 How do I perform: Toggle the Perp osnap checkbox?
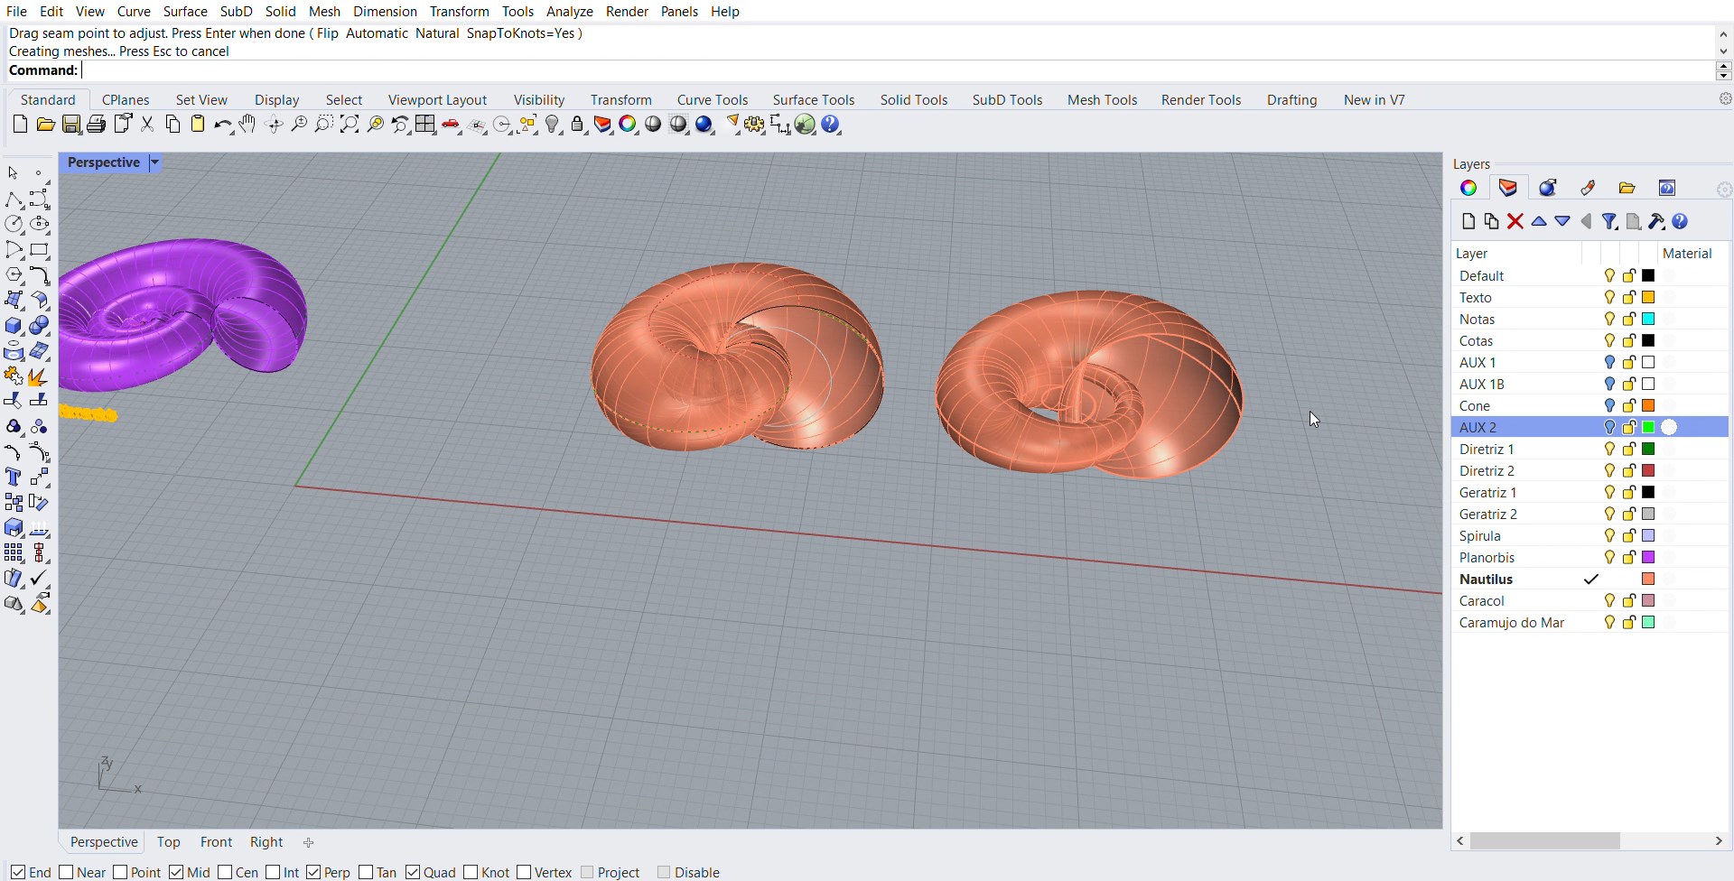pos(313,872)
